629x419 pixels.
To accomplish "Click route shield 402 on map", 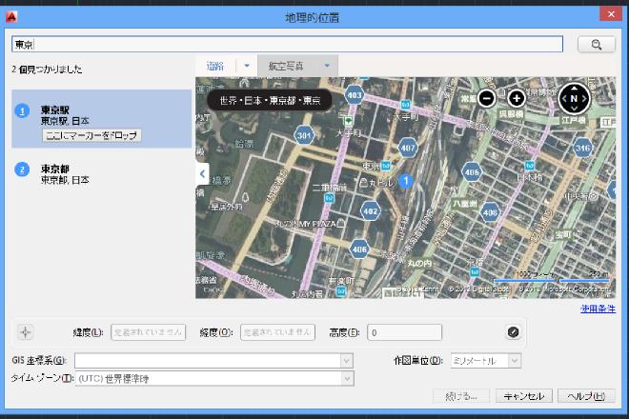I will pos(371,210).
